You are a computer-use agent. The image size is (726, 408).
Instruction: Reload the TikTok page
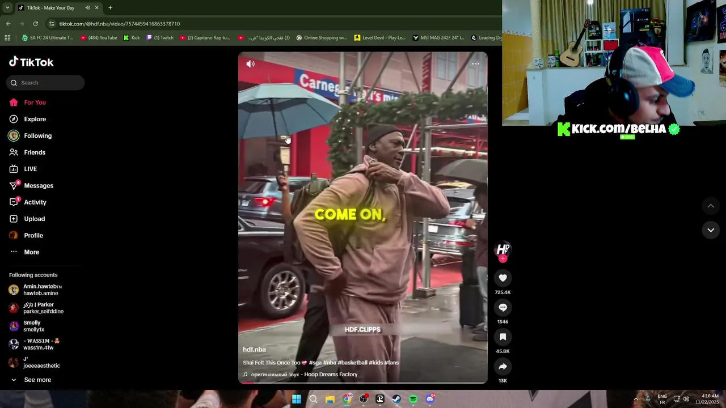pos(35,24)
